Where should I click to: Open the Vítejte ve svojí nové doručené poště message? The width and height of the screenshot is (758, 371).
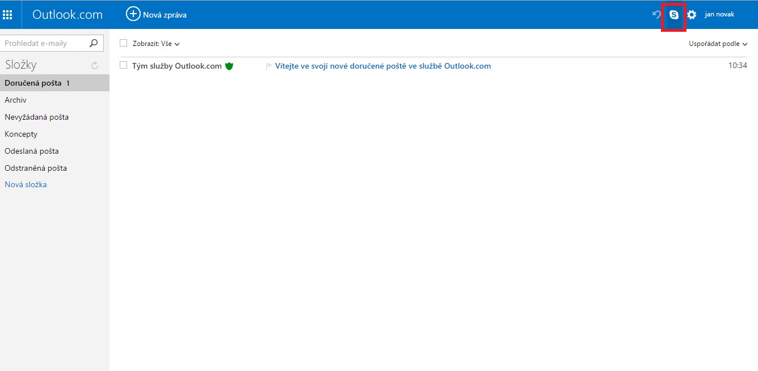coord(383,66)
